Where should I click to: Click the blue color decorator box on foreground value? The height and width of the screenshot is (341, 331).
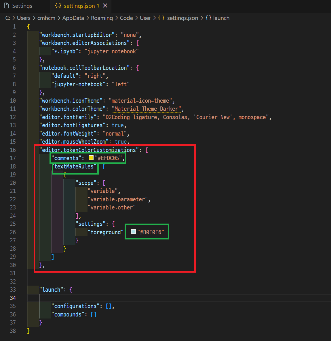click(x=133, y=231)
